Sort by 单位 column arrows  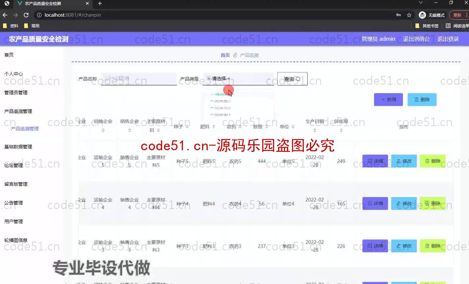(x=293, y=127)
